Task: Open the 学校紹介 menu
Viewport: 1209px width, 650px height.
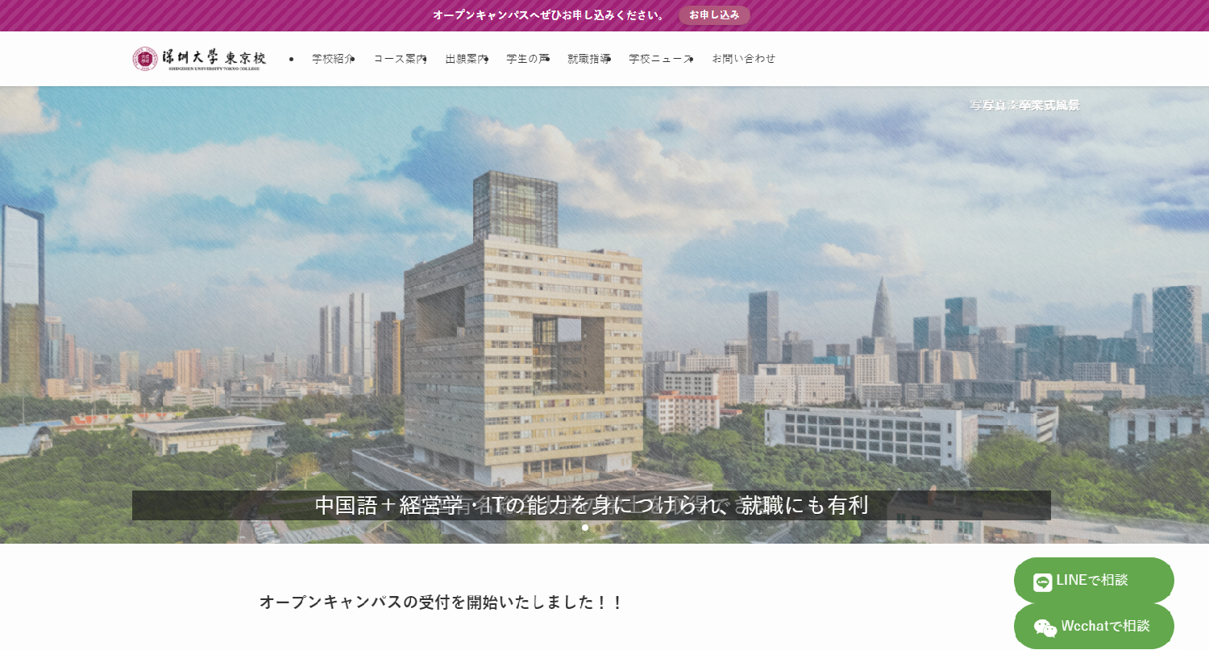Action: (x=332, y=59)
